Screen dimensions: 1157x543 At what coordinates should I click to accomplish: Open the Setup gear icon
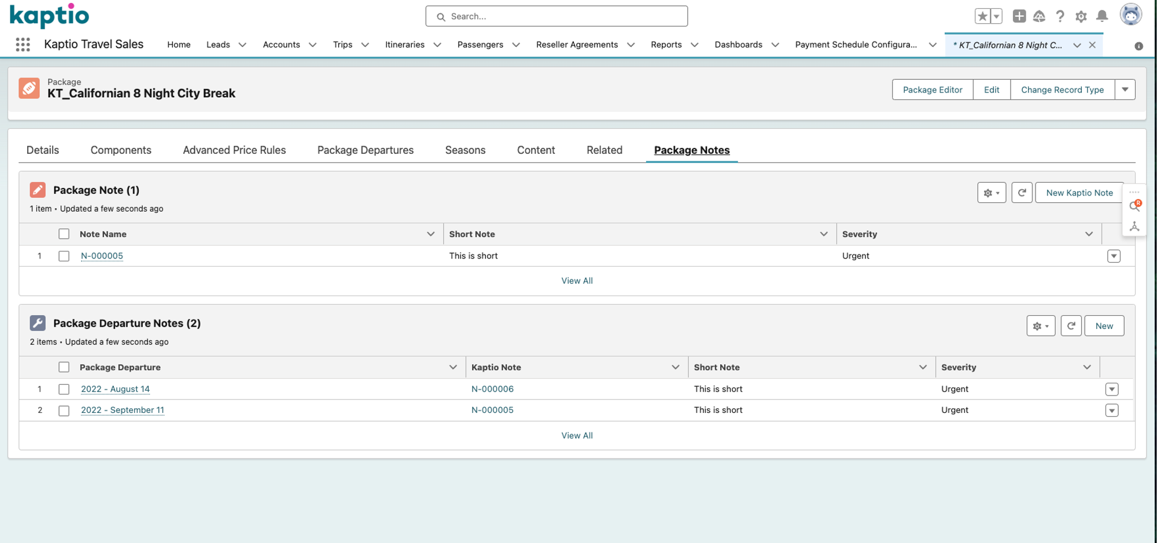pyautogui.click(x=1081, y=16)
